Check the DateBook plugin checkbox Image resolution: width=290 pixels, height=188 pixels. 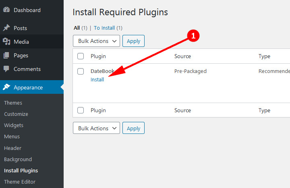pos(81,71)
